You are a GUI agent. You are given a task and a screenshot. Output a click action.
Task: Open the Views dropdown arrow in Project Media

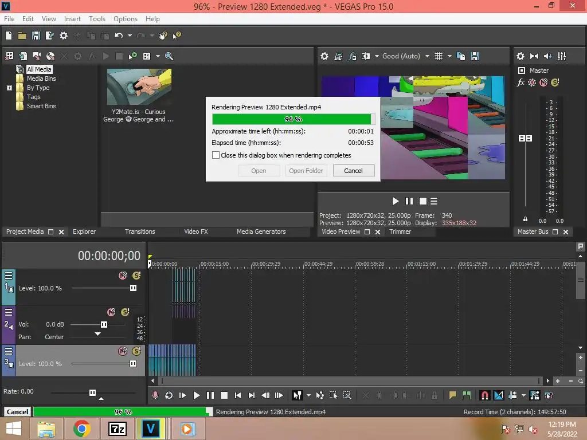point(158,56)
